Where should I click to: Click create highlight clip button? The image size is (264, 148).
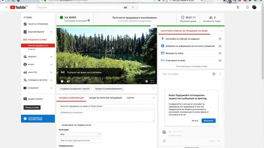[x=75, y=89]
